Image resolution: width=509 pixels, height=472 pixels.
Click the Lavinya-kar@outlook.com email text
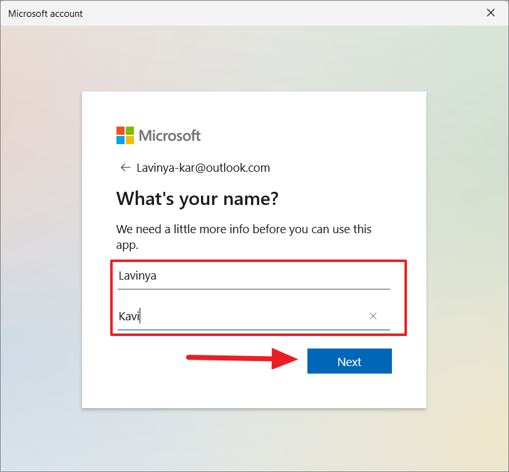pos(203,168)
